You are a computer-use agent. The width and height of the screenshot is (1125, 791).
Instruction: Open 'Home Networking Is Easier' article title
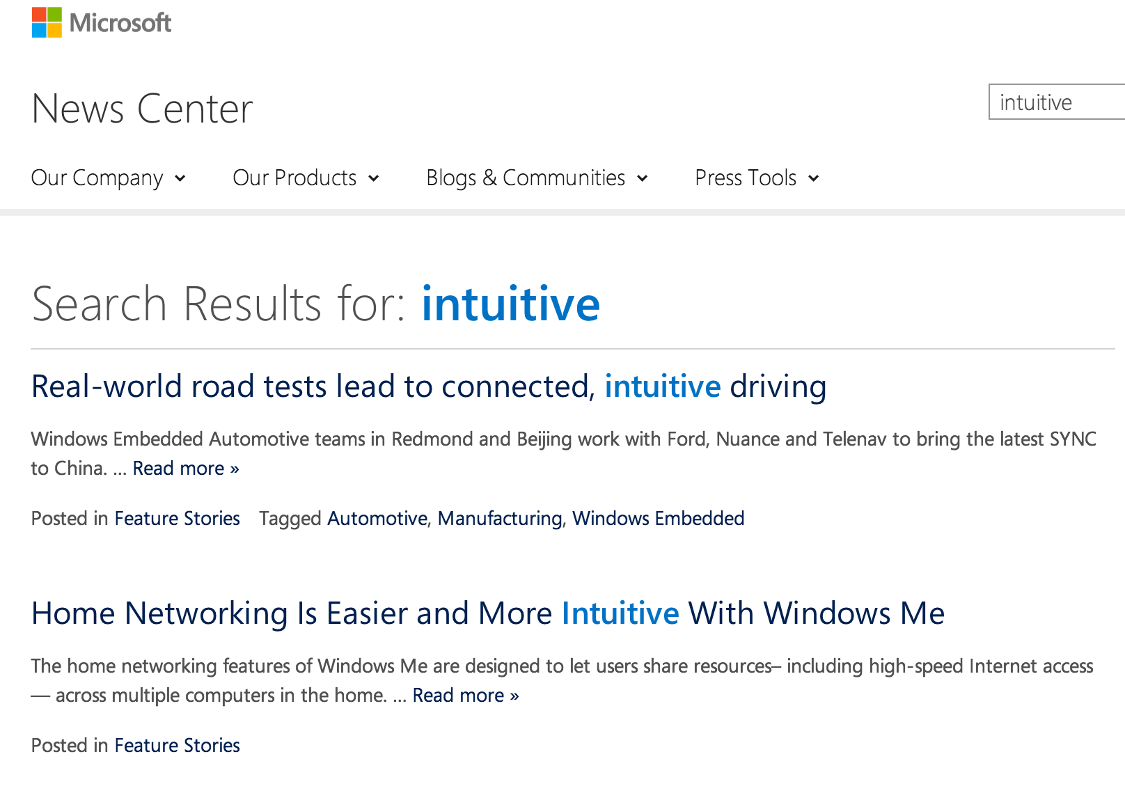coord(488,613)
